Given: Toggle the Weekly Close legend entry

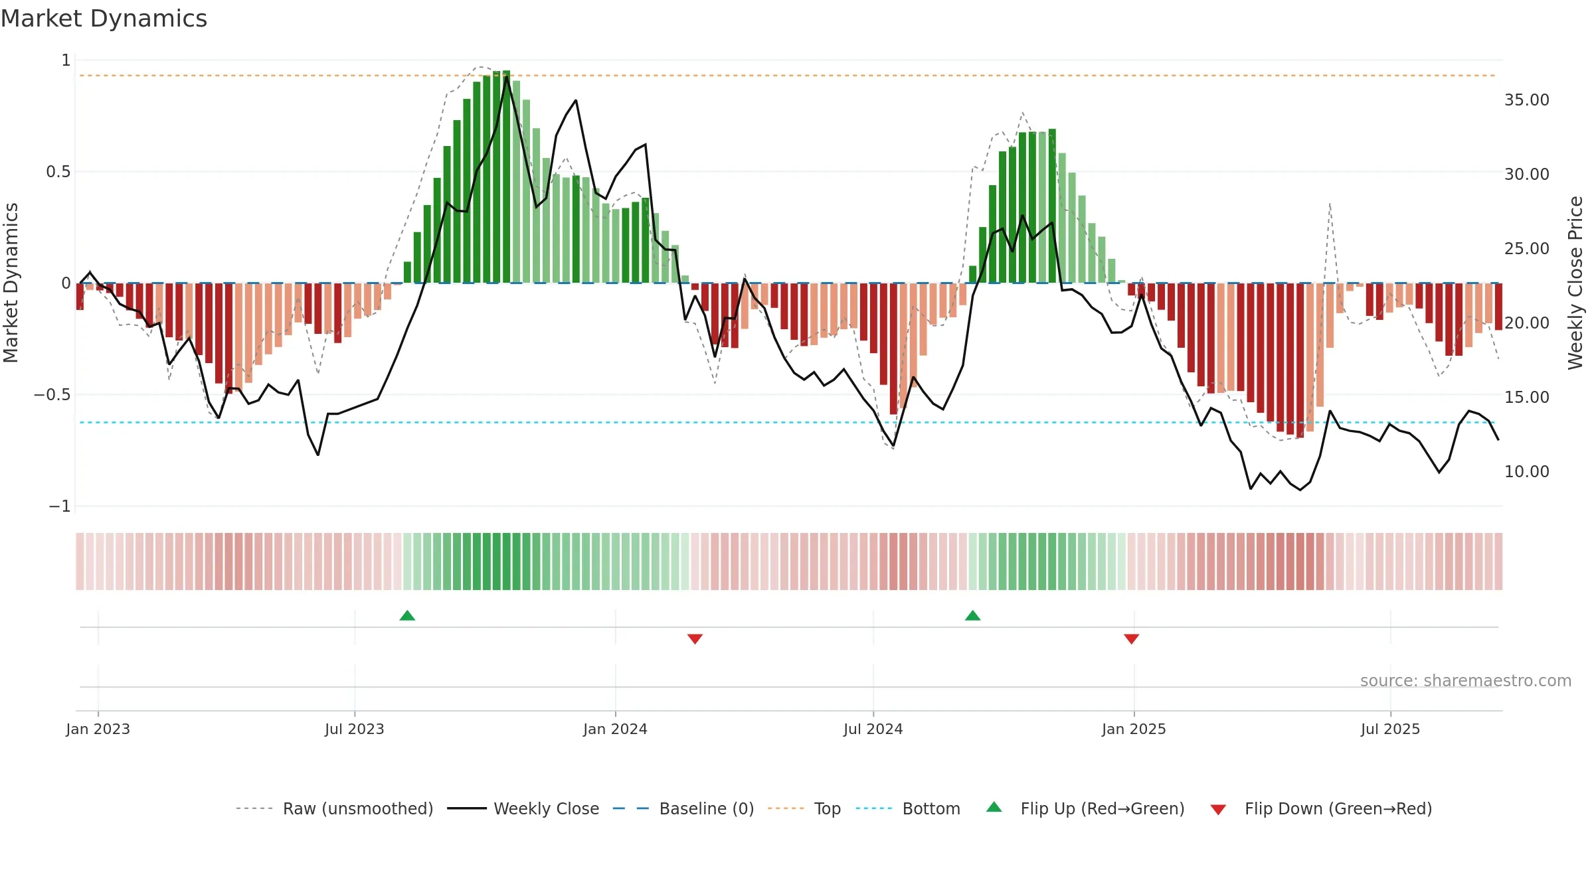Looking at the screenshot, I should click(523, 808).
